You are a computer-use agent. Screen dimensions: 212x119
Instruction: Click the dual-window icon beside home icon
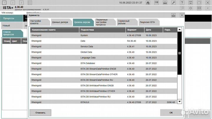[156, 3]
